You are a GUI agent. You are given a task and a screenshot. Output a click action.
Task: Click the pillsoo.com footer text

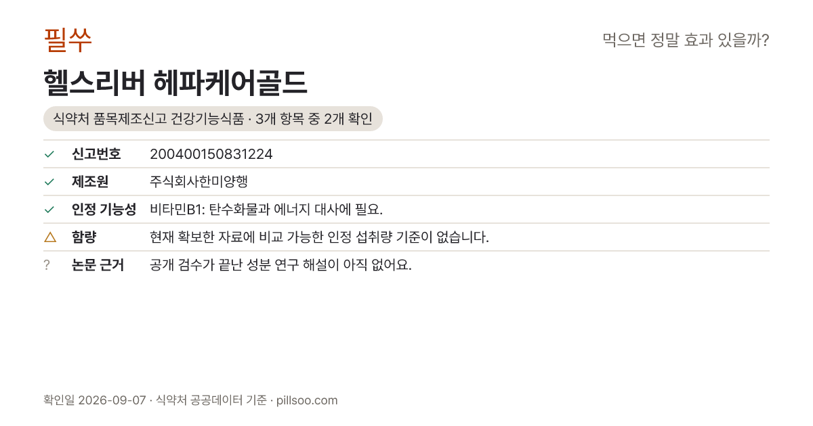[307, 400]
